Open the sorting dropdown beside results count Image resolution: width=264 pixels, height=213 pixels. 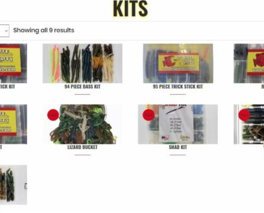tap(4, 31)
